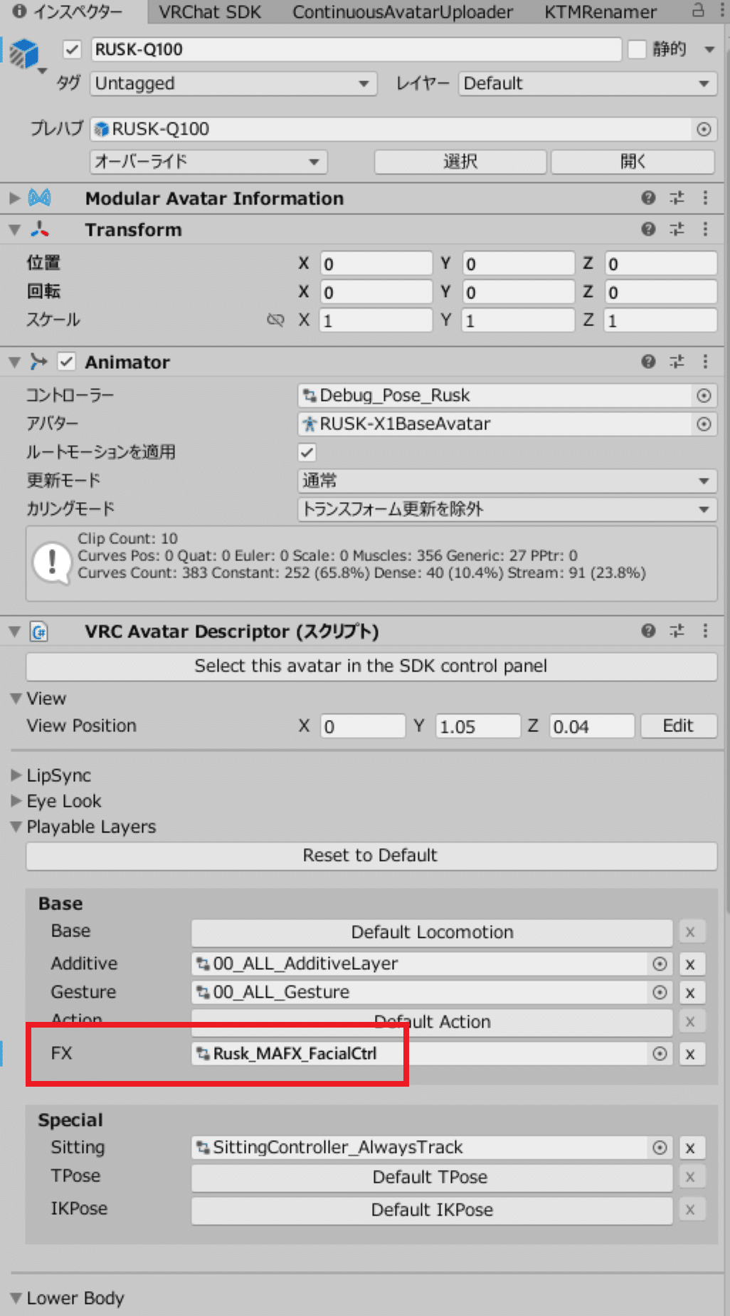
Task: Open the カリングモード dropdown
Action: click(x=507, y=509)
